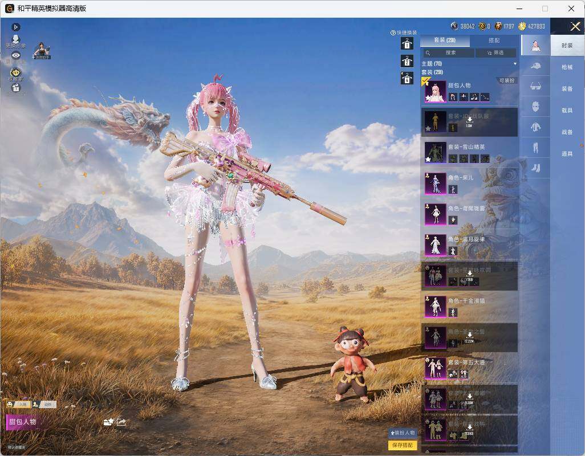Open the 筛选 filter options
This screenshot has height=456, width=585.
(495, 53)
